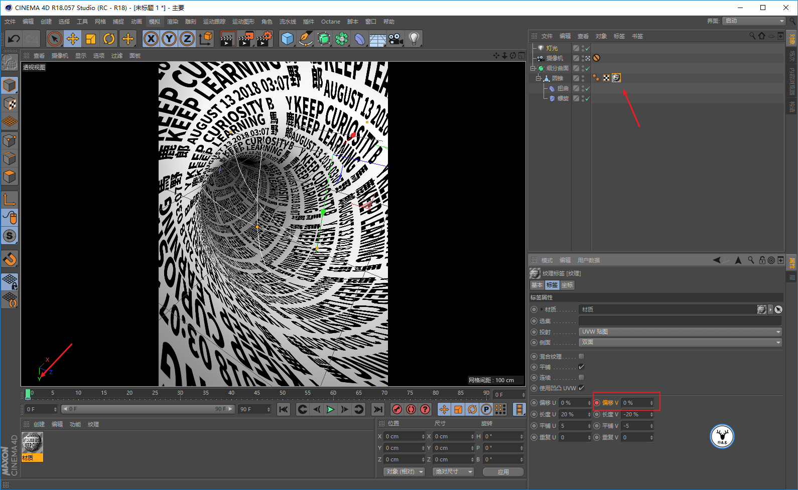798x490 pixels.
Task: Add a Subdivision Surface generator
Action: [324, 39]
